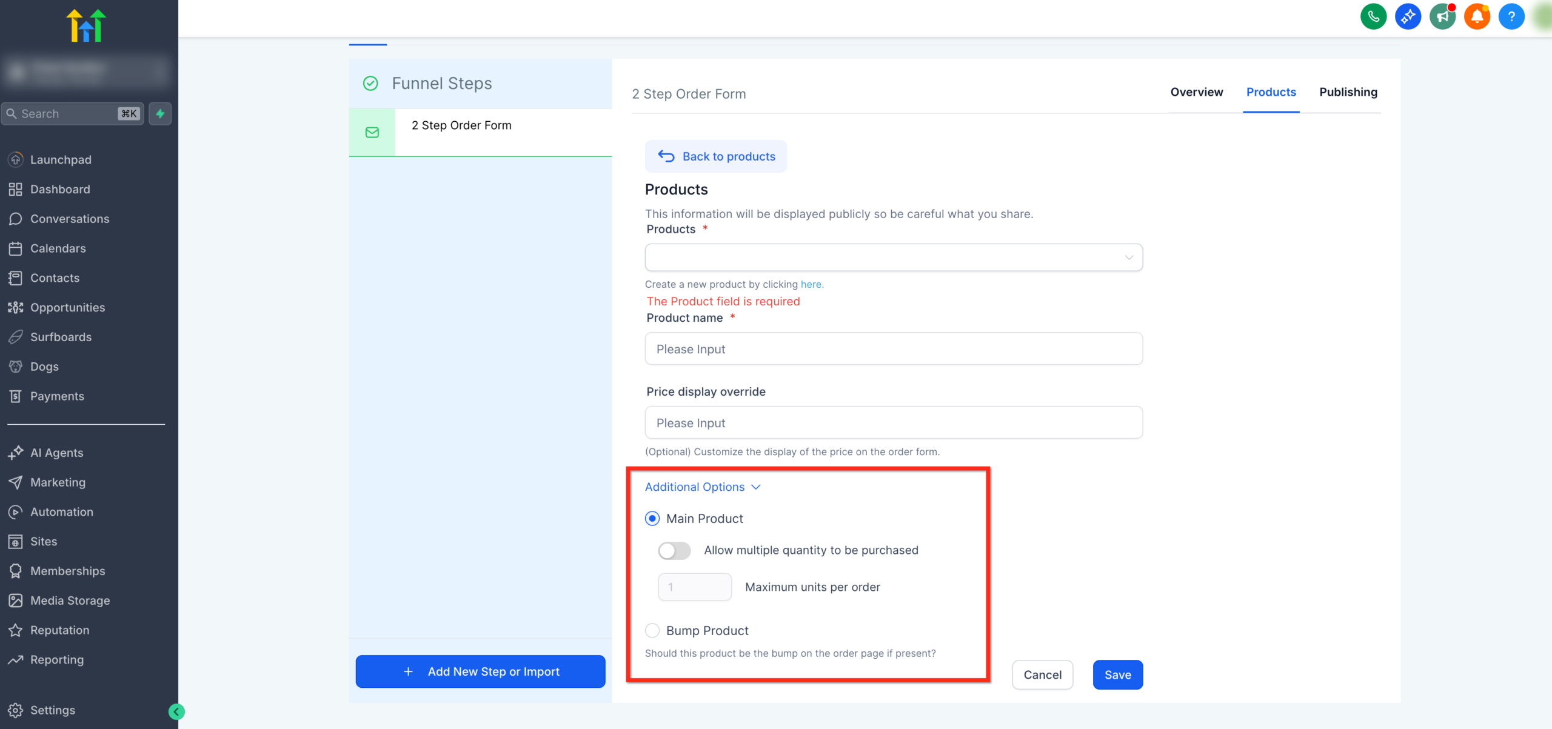The width and height of the screenshot is (1552, 729).
Task: Select the Main Product radio button
Action: pos(652,518)
